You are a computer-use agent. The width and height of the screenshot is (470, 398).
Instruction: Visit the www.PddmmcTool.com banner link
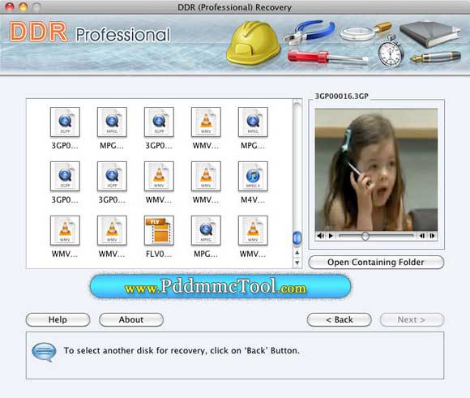pyautogui.click(x=220, y=287)
